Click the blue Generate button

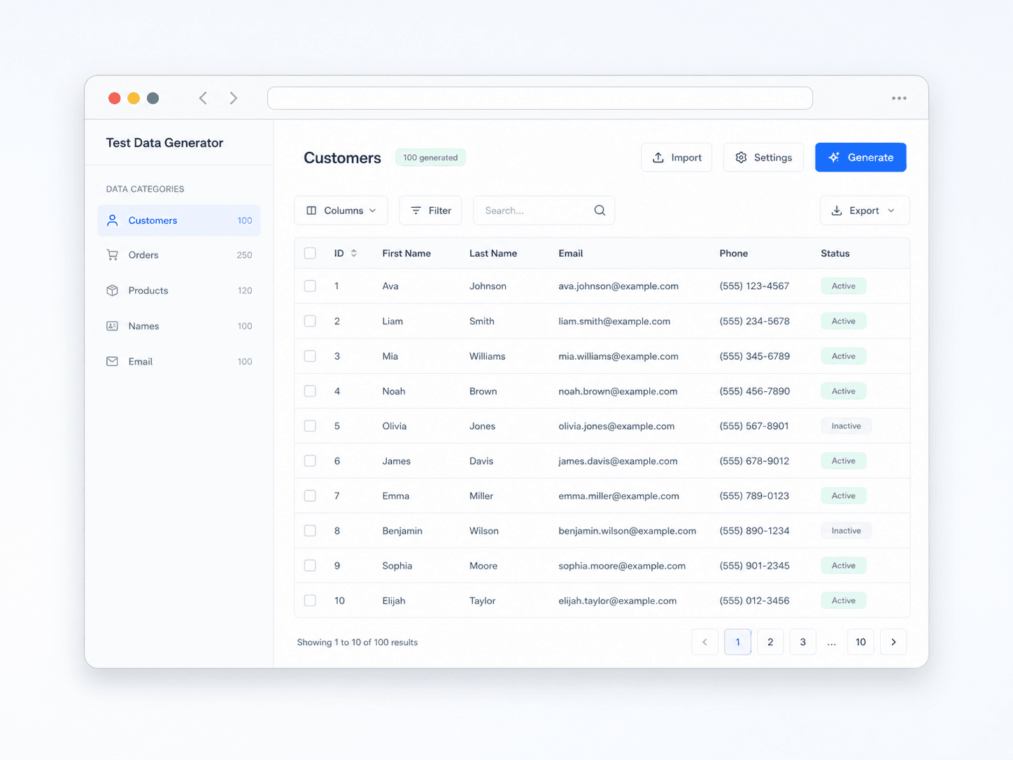(x=860, y=157)
